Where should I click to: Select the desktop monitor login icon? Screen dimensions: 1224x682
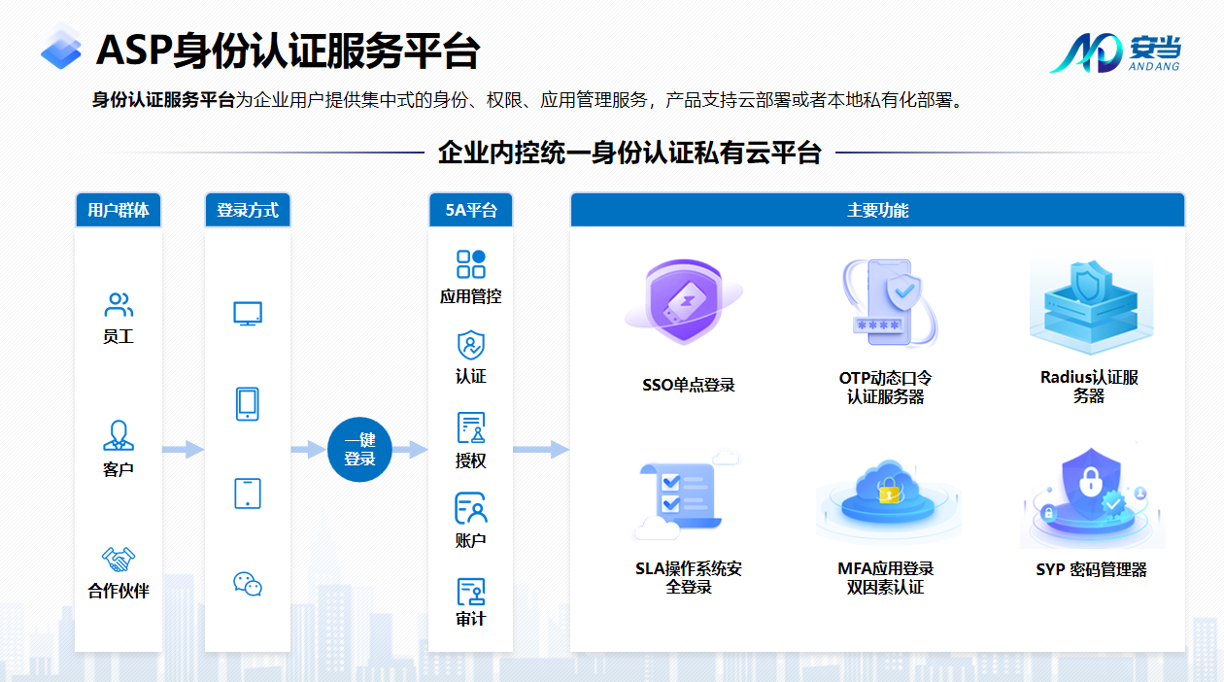(x=248, y=314)
